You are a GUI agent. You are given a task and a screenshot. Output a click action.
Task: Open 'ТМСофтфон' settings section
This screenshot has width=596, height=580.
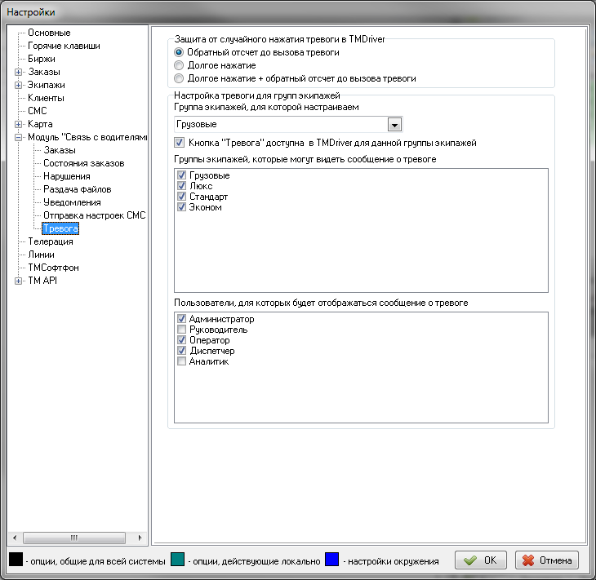pyautogui.click(x=53, y=268)
